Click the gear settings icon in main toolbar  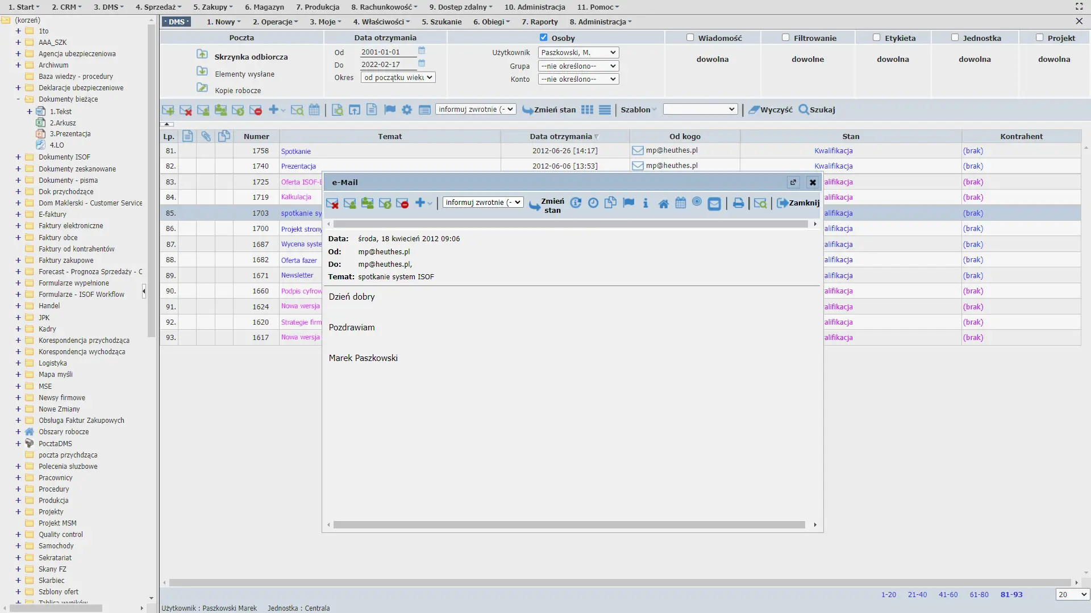coord(407,110)
